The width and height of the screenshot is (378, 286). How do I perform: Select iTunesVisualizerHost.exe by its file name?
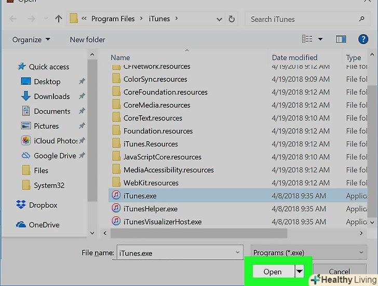(x=163, y=222)
